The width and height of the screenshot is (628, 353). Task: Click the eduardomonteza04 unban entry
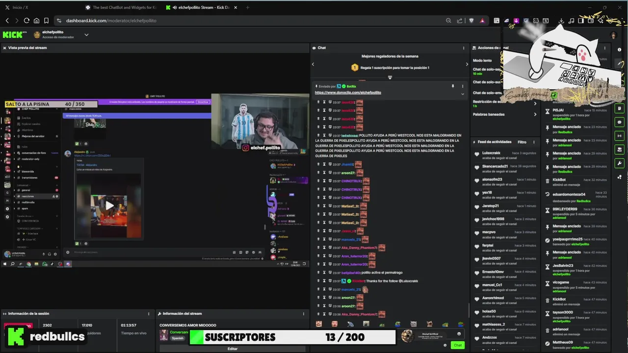pos(576,197)
